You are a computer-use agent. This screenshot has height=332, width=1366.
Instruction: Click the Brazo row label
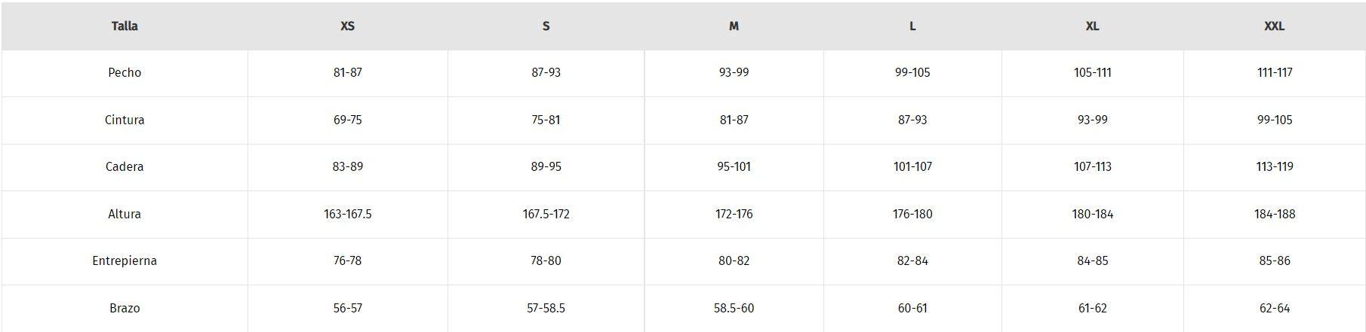click(125, 308)
